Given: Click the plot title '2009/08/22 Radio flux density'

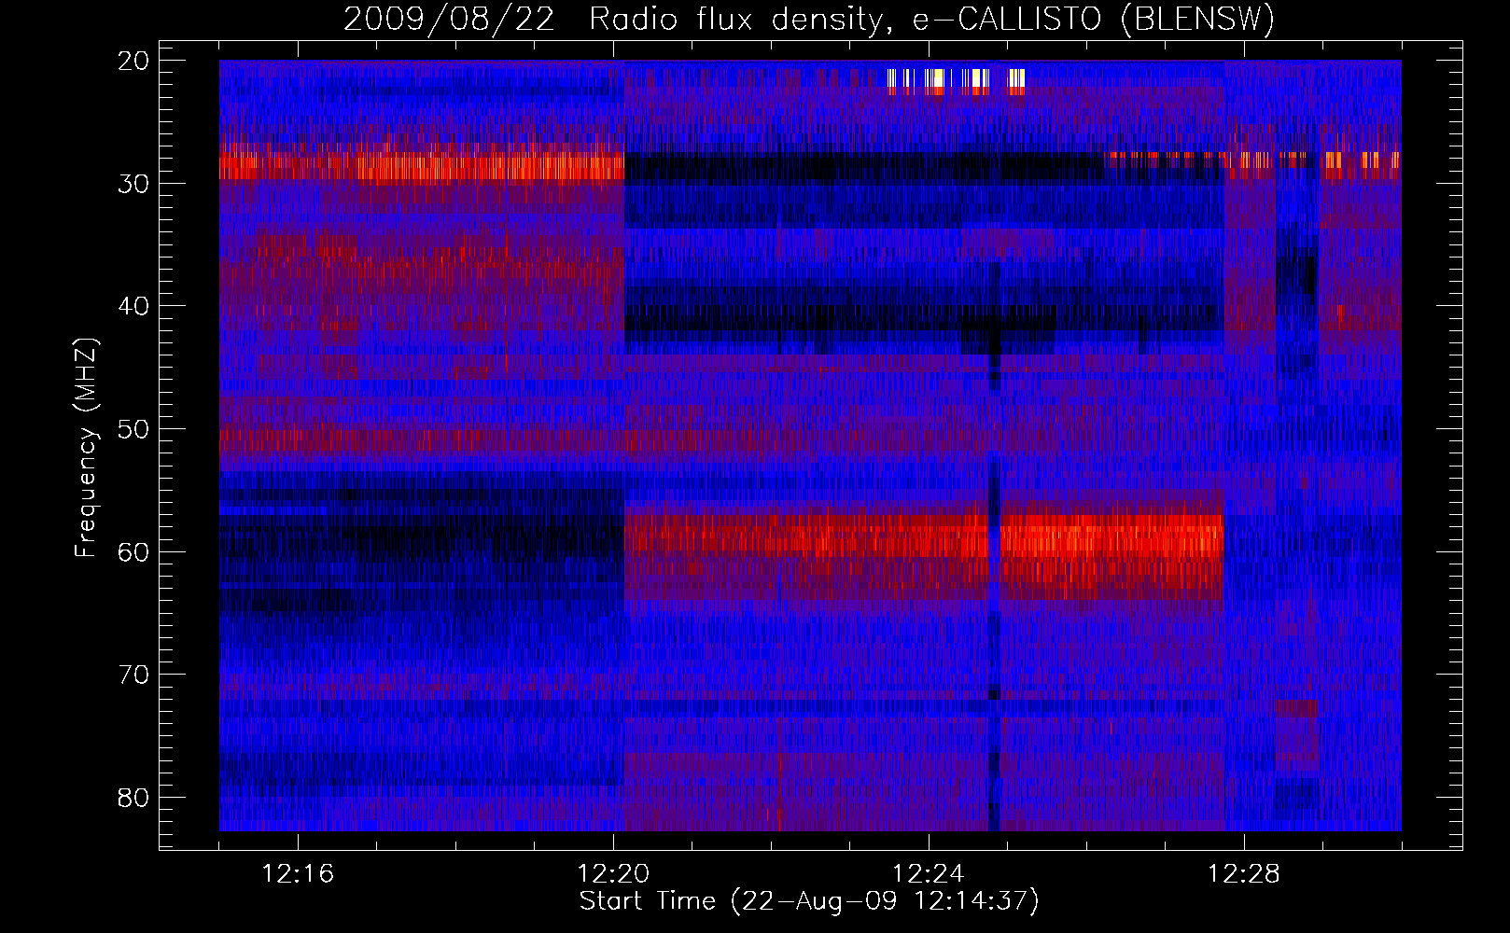Looking at the screenshot, I should 809,19.
